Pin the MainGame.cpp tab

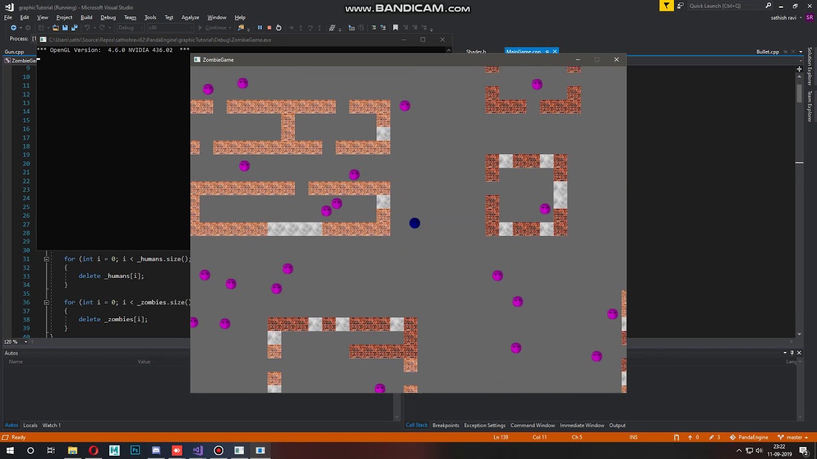click(x=547, y=52)
